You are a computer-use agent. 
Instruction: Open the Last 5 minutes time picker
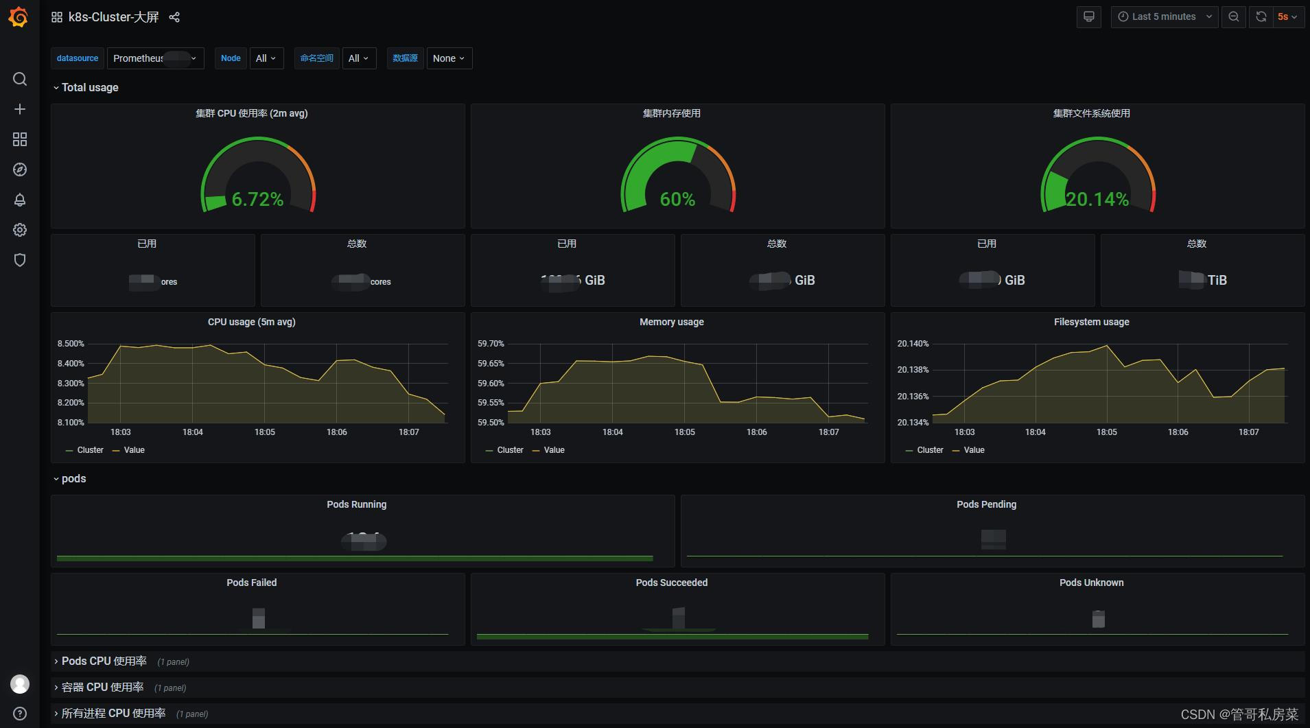(1164, 16)
